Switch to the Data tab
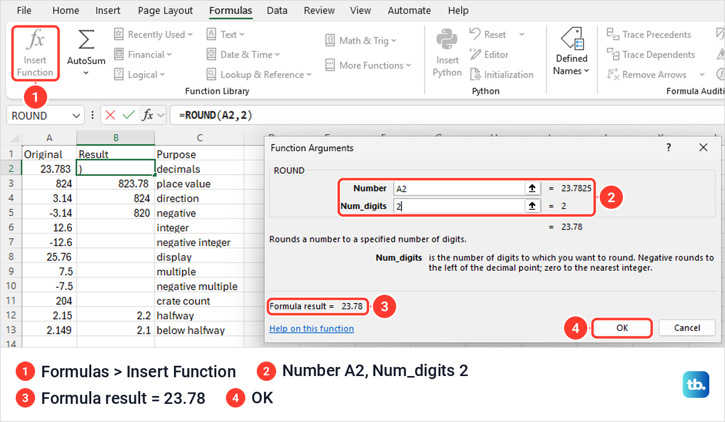The width and height of the screenshot is (725, 422). click(277, 10)
